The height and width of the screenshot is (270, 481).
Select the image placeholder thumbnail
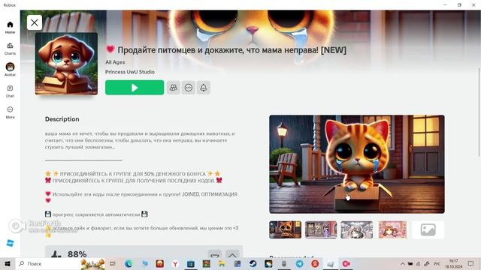pos(428,229)
